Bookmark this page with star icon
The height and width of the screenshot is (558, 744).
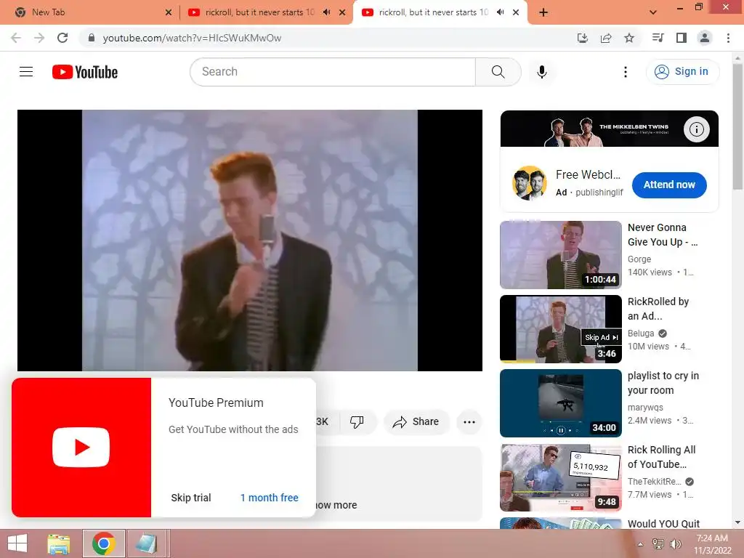(x=629, y=38)
